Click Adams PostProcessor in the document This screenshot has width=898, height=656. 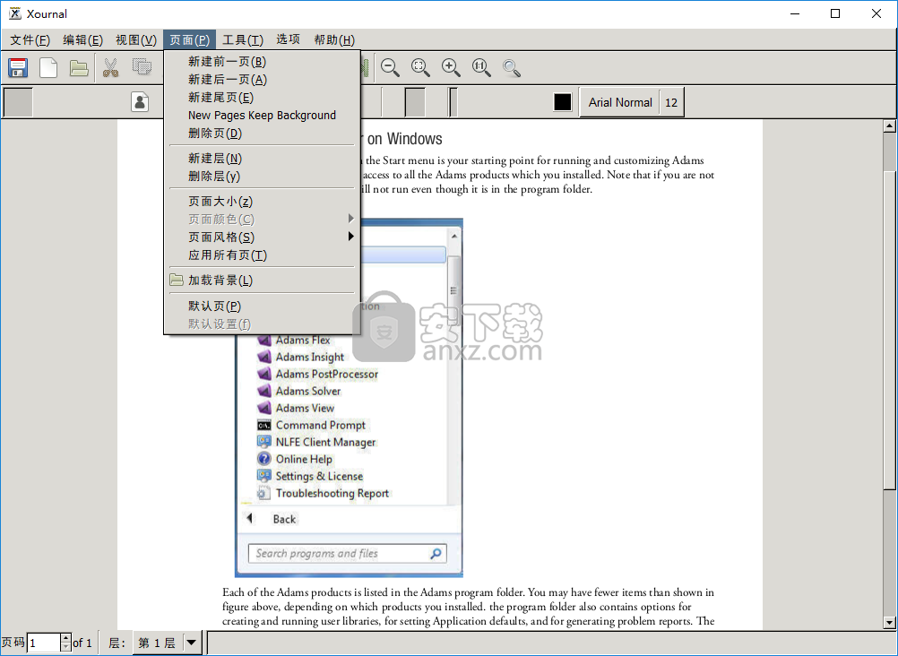tap(327, 374)
